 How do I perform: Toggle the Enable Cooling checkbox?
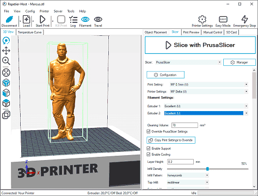coord(149,155)
